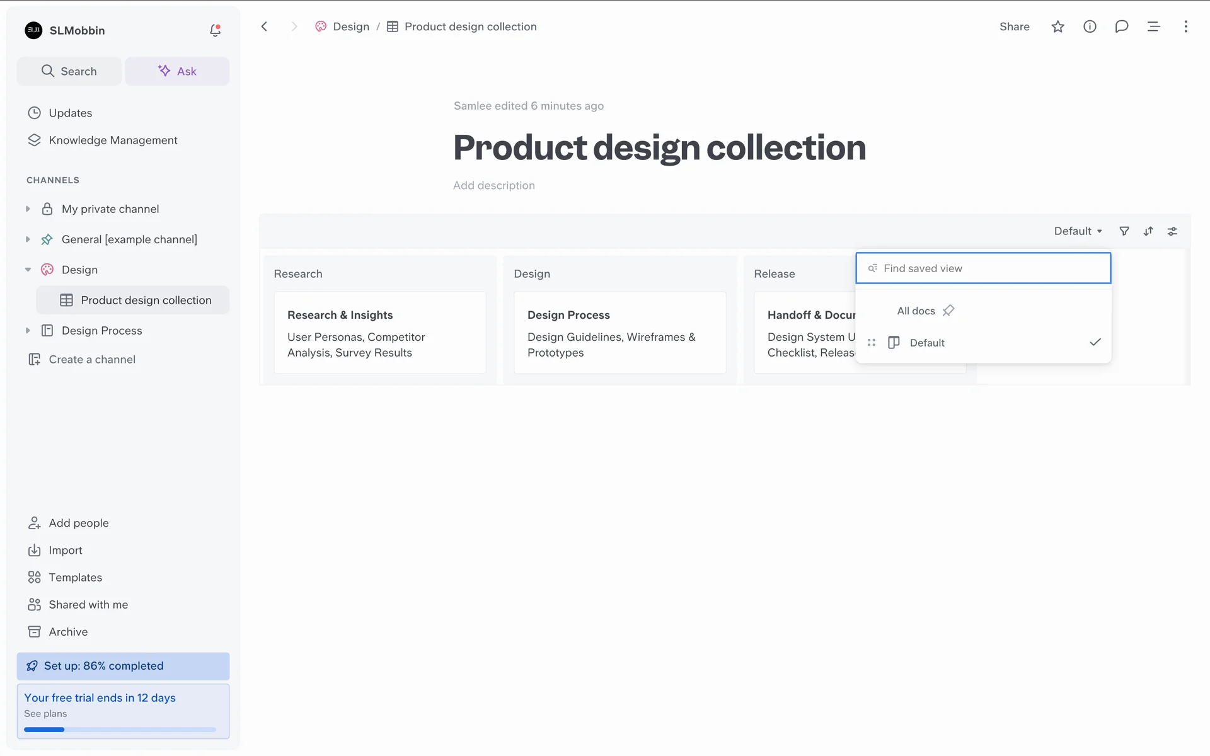Open See plans link
The height and width of the screenshot is (756, 1210).
pos(45,714)
